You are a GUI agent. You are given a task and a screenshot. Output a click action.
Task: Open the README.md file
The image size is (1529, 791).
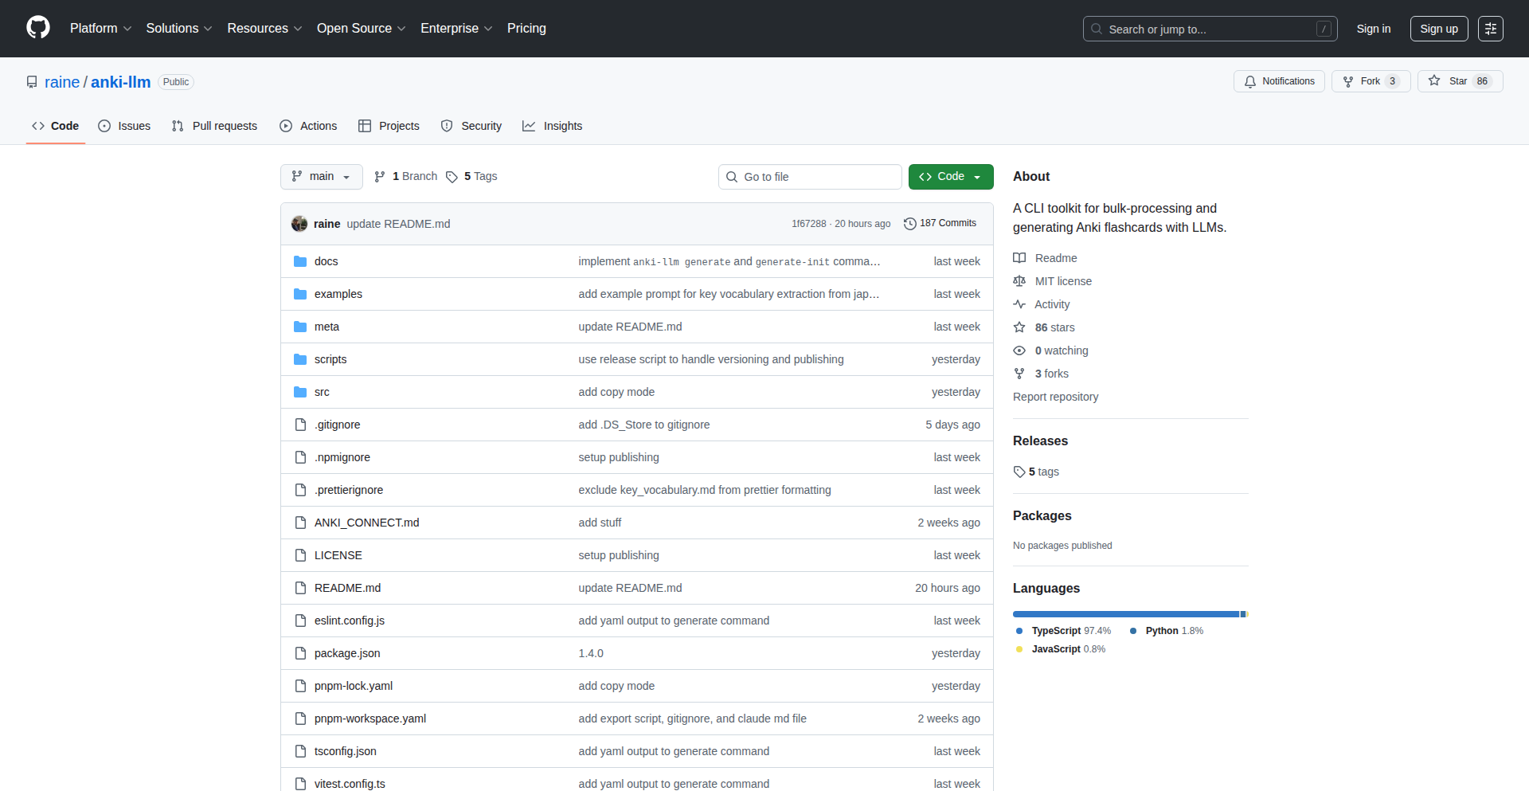coord(347,588)
